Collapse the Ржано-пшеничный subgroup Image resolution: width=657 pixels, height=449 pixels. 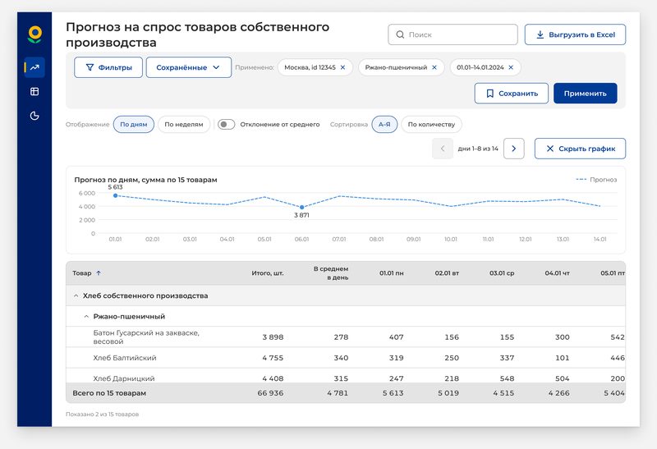pos(86,317)
